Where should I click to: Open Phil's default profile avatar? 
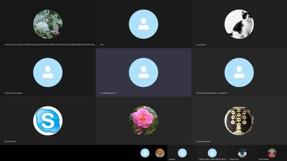[x=143, y=24]
